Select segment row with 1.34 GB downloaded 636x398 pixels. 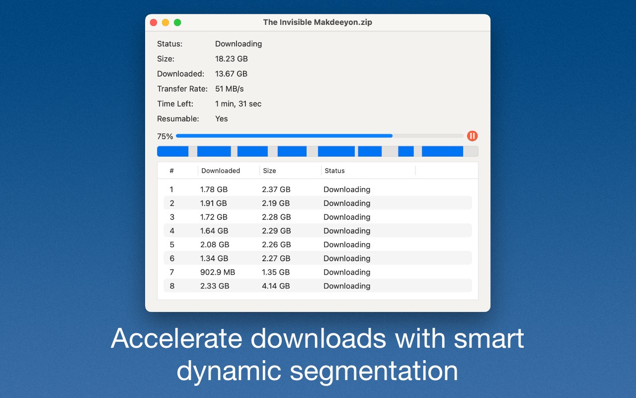click(318, 258)
